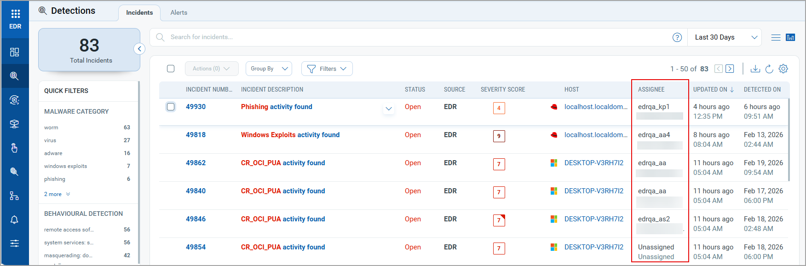Open incident number 49818

pyautogui.click(x=196, y=135)
